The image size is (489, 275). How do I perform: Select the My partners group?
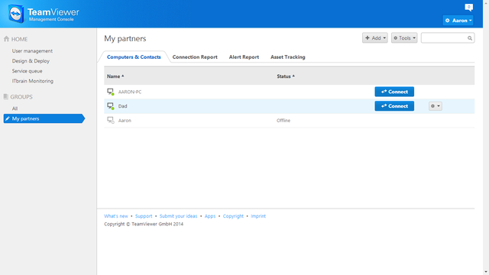click(x=44, y=118)
